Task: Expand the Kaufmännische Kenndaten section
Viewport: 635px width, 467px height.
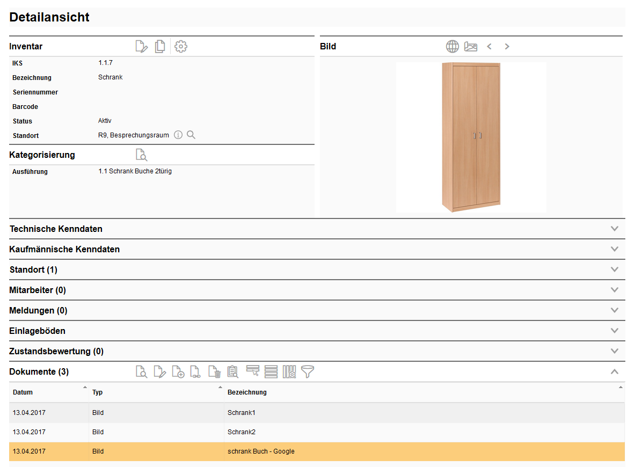Action: pos(615,249)
